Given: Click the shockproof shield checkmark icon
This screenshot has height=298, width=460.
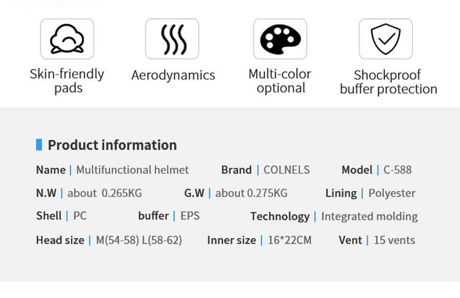Looking at the screenshot, I should (x=385, y=39).
